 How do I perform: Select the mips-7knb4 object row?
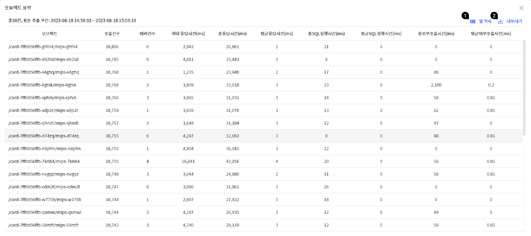pyautogui.click(x=44, y=161)
